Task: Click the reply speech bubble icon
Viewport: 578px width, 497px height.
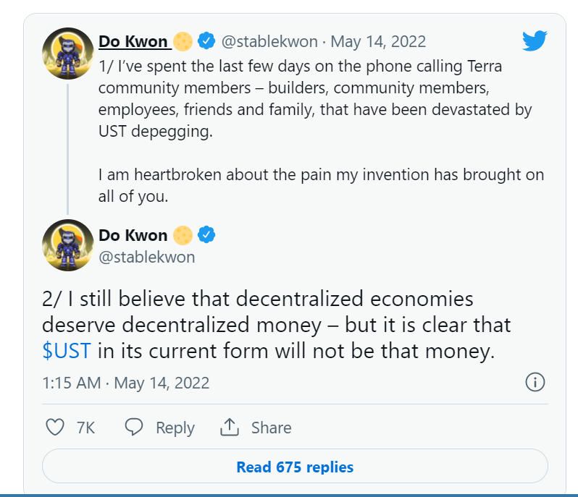Action: (x=134, y=427)
